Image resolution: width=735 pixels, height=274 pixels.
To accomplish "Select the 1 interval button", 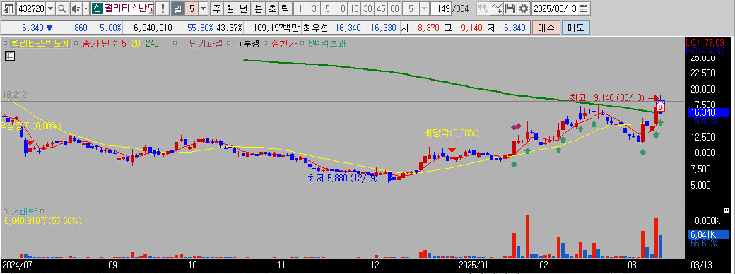I will coord(300,8).
